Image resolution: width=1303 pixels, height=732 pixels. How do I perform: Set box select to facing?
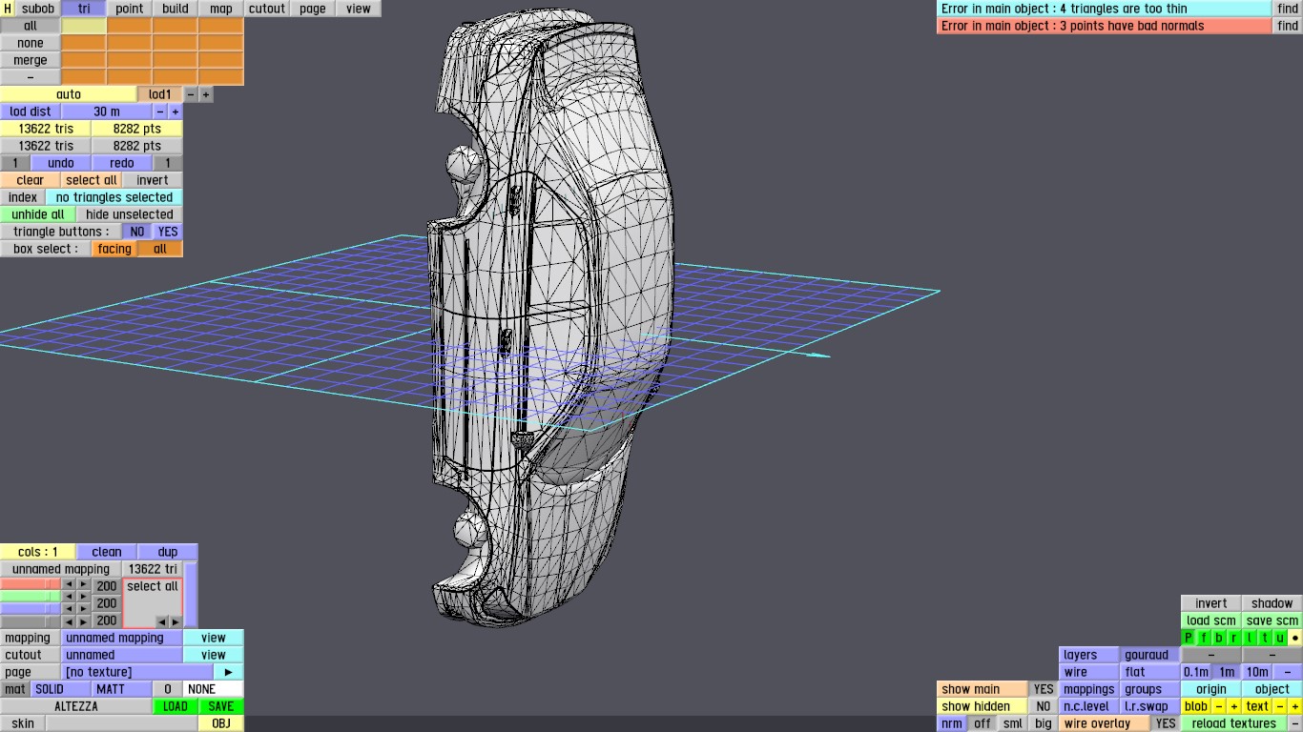click(x=114, y=249)
